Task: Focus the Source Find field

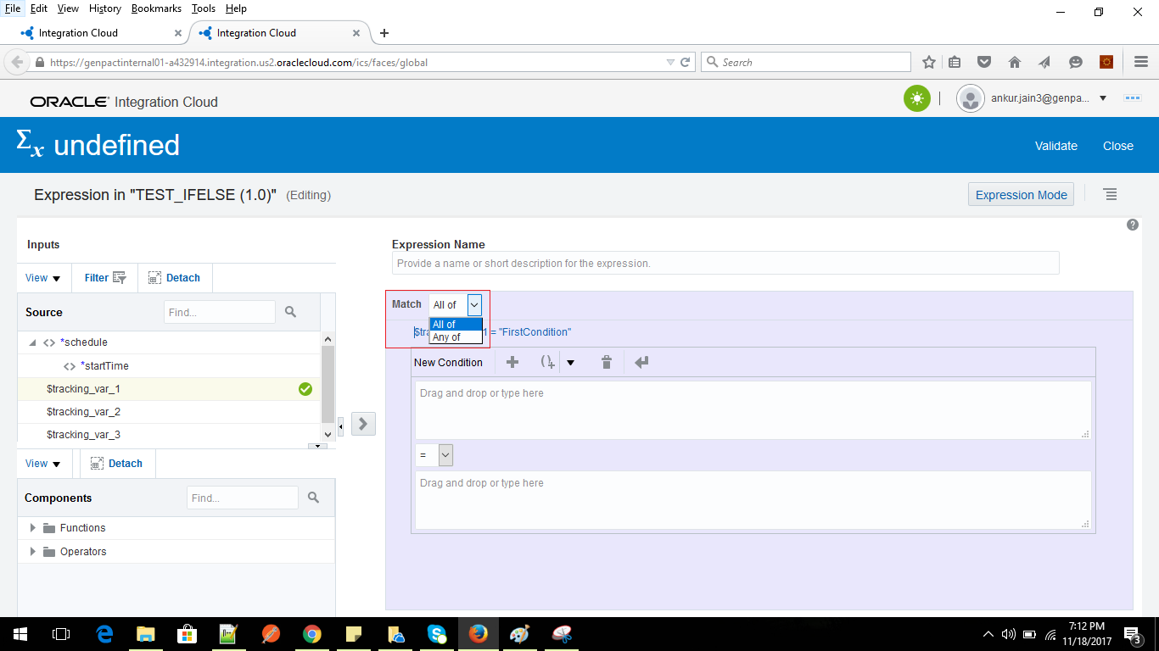Action: [220, 312]
